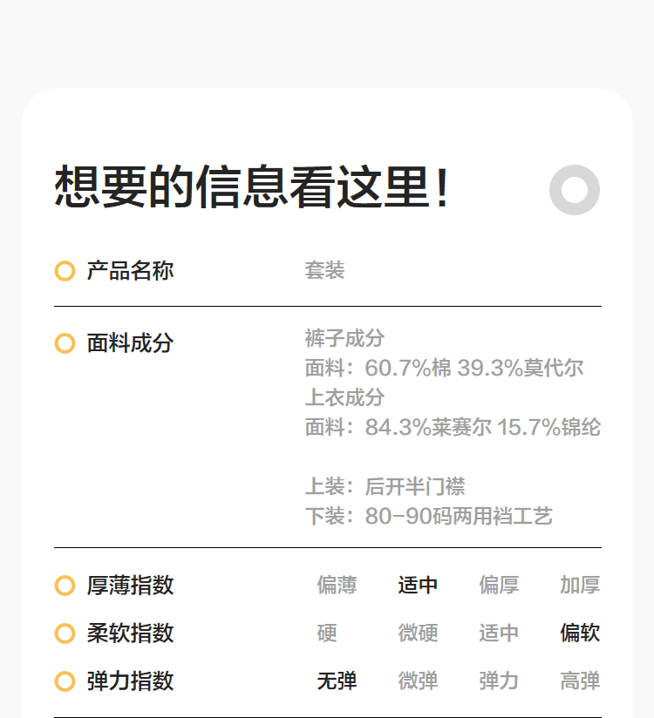The image size is (654, 718).
Task: Click the yellow ring bullet beside 面料成分
Action: point(65,343)
